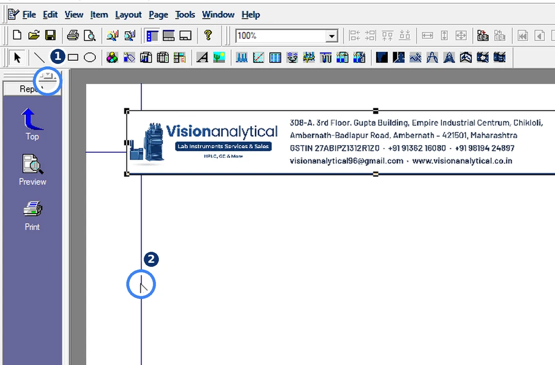Image resolution: width=555 pixels, height=365 pixels.
Task: Open the Page menu
Action: coord(158,15)
